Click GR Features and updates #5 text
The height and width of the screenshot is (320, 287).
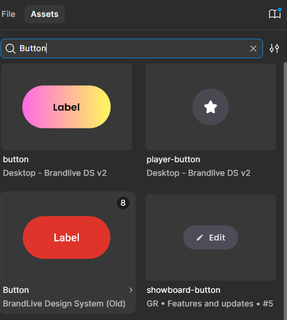[x=210, y=304]
